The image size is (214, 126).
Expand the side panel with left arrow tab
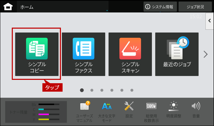pos(210,21)
